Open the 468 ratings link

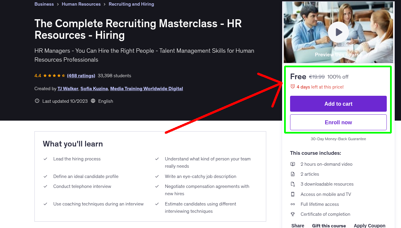click(x=81, y=76)
